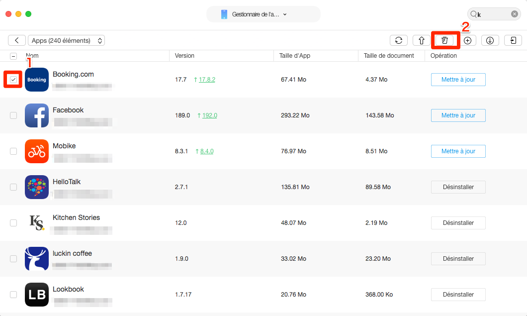527x316 pixels.
Task: Click the trash delete icon
Action: (x=444, y=40)
